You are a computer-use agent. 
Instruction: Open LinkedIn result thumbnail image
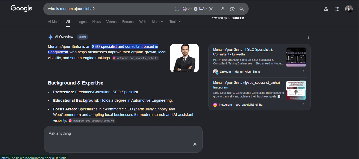[296, 57]
